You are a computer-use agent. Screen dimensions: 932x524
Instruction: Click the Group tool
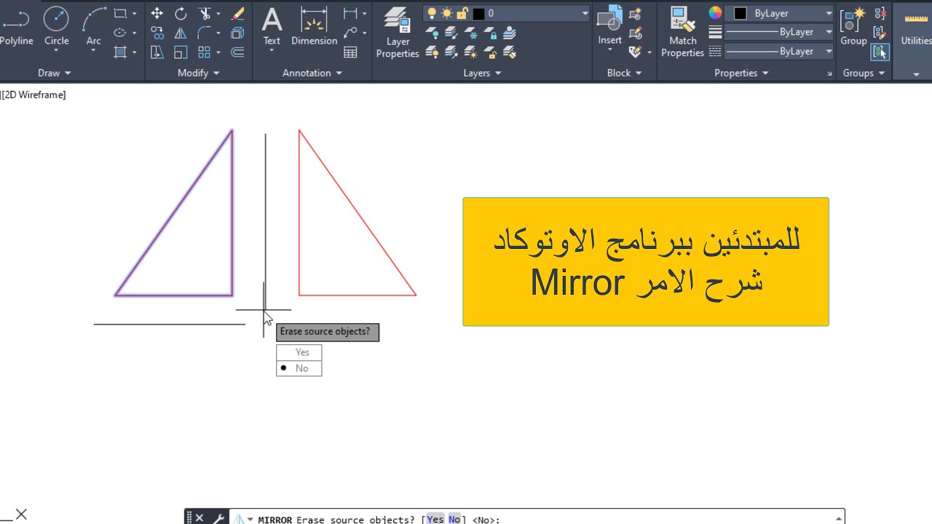853,28
